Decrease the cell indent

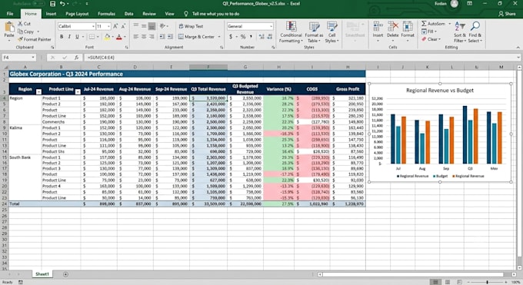point(162,37)
